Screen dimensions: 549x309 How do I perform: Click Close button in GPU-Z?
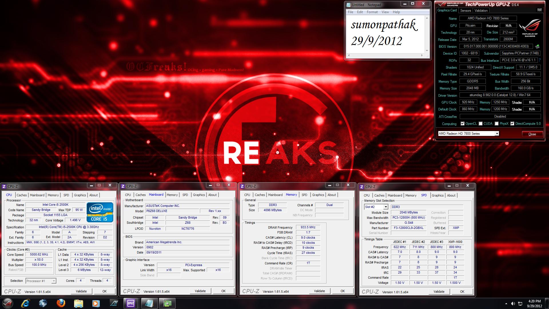532,134
